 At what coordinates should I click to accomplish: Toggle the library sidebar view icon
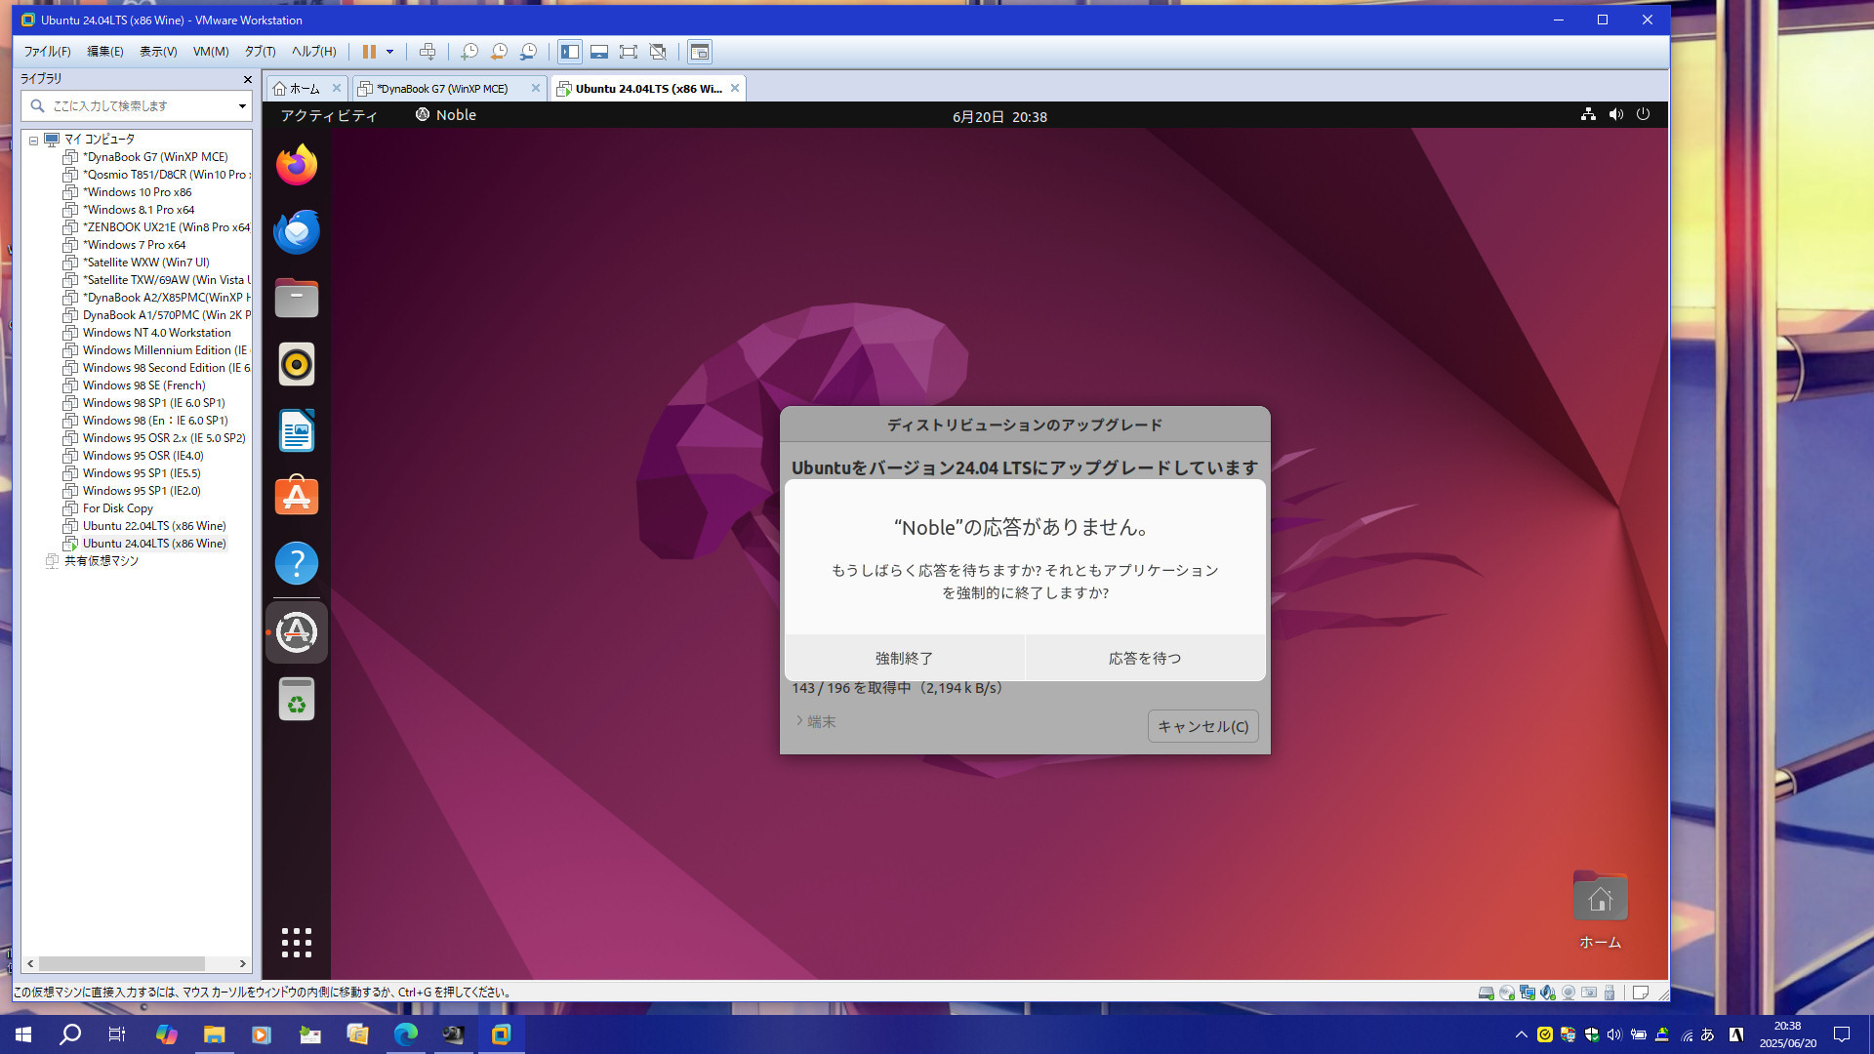click(570, 52)
